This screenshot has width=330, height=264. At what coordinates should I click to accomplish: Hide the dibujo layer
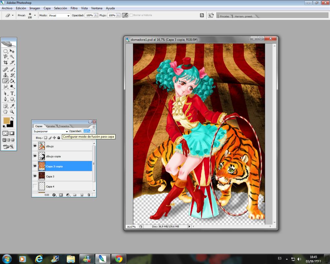pyautogui.click(x=35, y=146)
